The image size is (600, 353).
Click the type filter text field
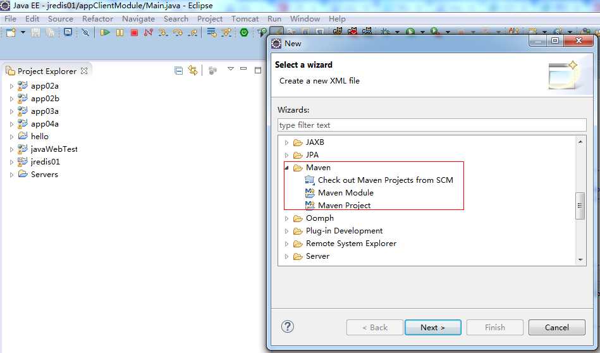click(x=432, y=125)
